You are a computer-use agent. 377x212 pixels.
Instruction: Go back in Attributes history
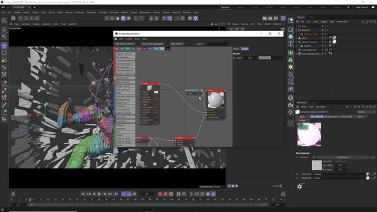(x=347, y=107)
